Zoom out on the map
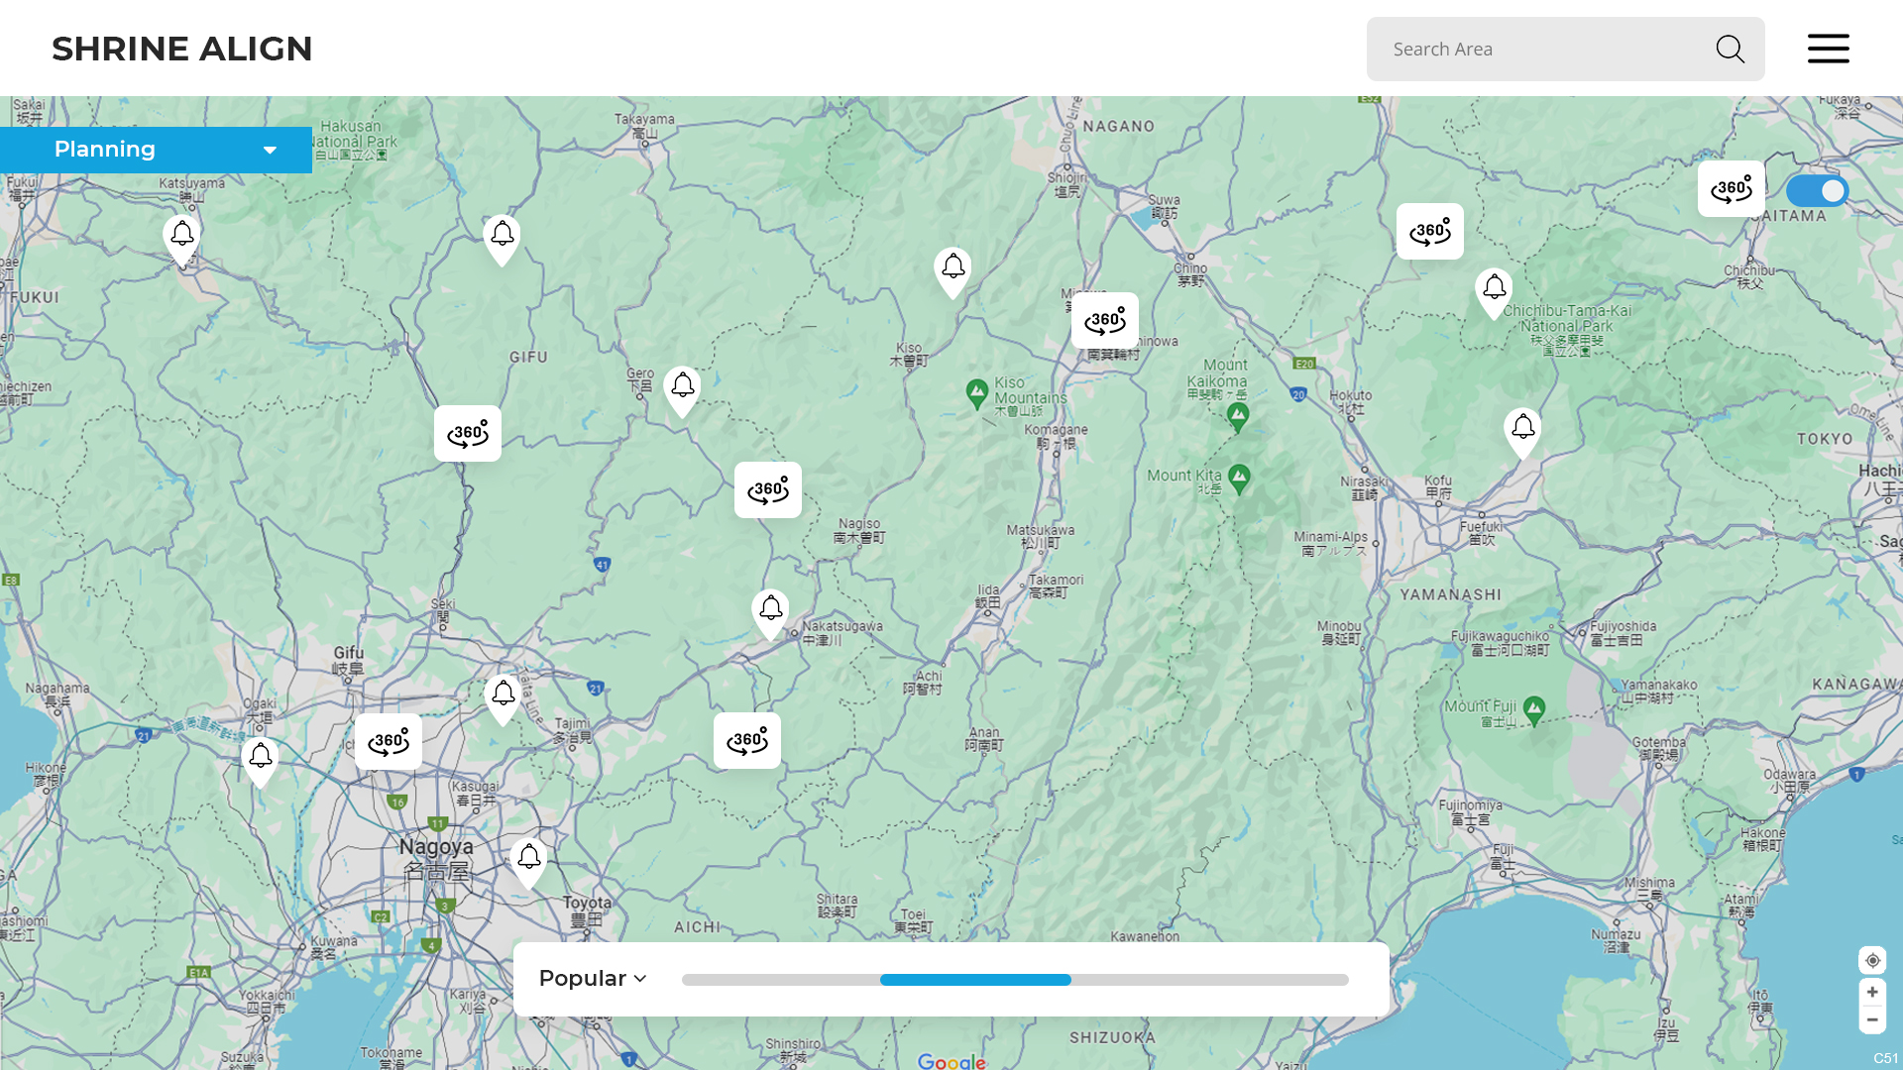 (x=1872, y=1019)
